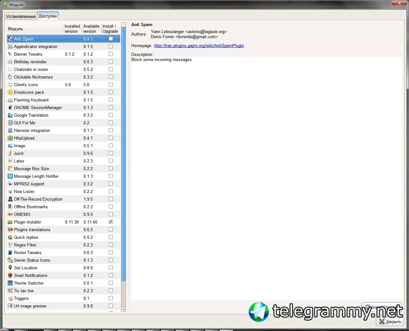
Task: Close the Модули window
Action: pyautogui.click(x=399, y=3)
